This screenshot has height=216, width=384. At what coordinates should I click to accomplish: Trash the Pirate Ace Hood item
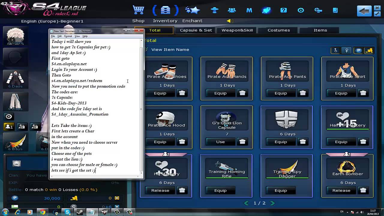[182, 142]
